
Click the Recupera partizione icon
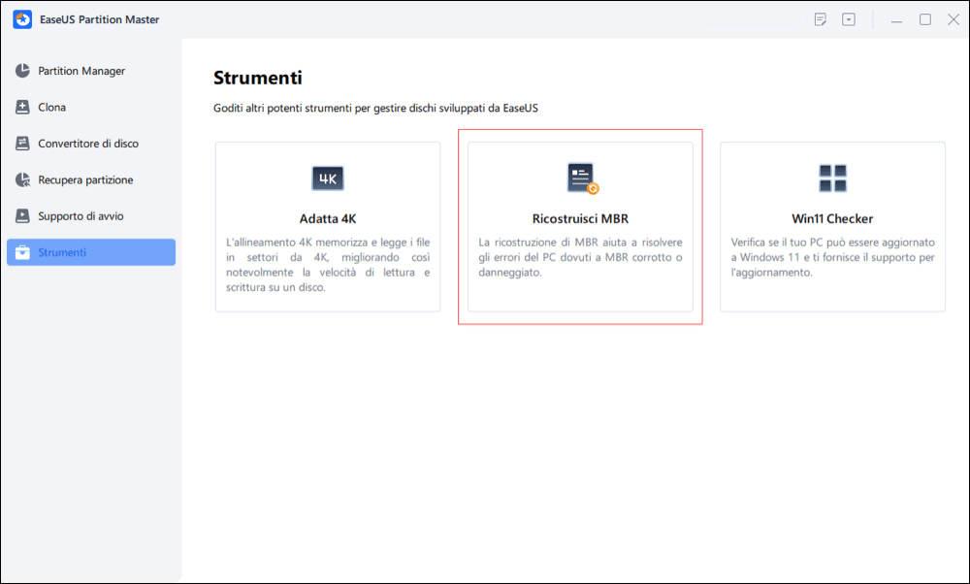[x=22, y=180]
